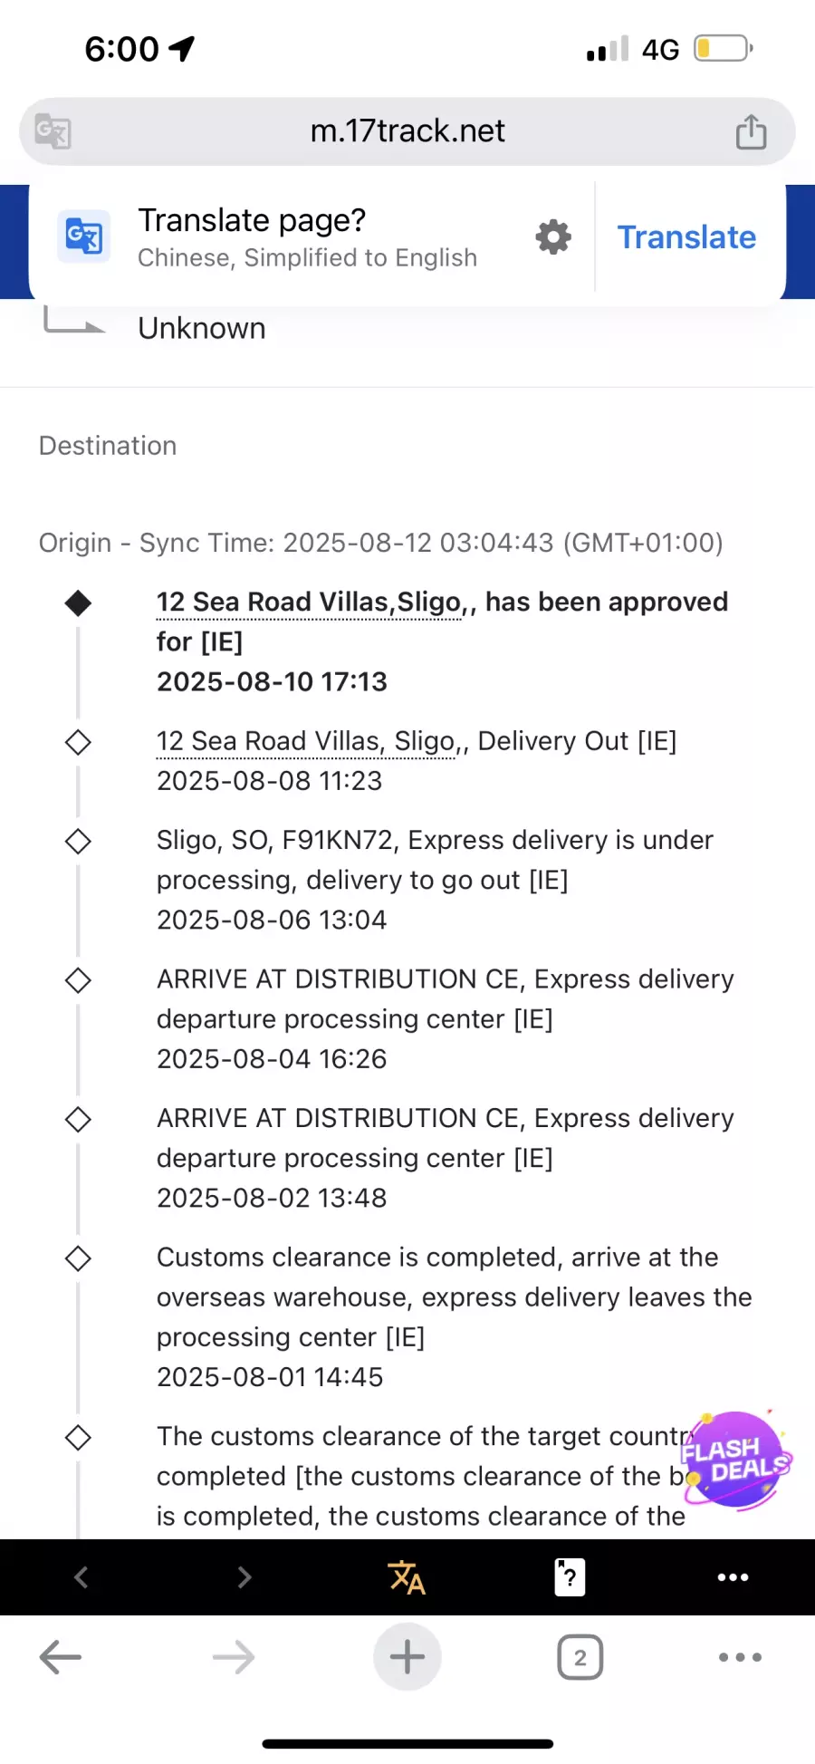The height and width of the screenshot is (1764, 815).
Task: Go forward using the black toolbar chevron
Action: [x=244, y=1577]
